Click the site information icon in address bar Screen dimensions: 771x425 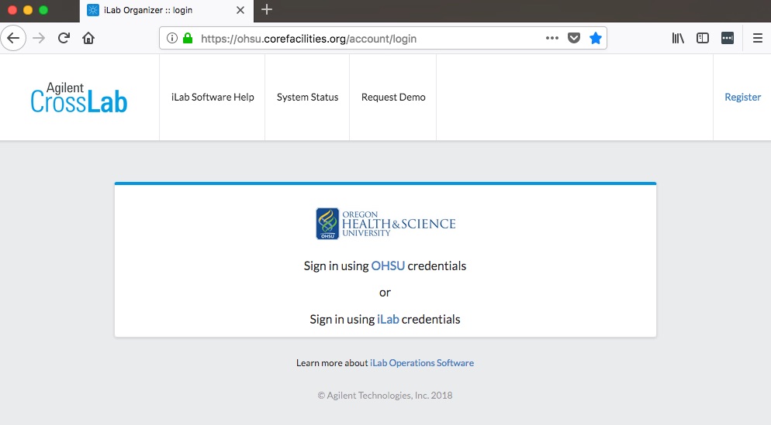[172, 38]
